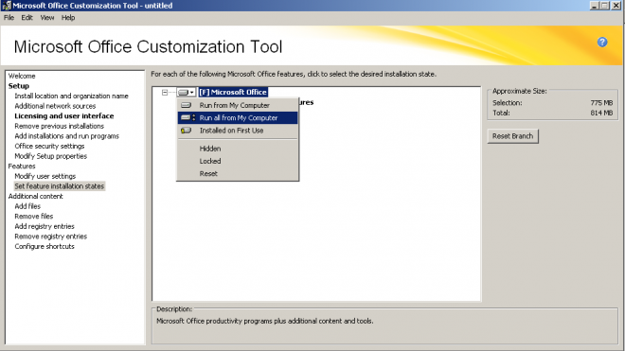625x351 pixels.
Task: Choose Hidden from the context menu
Action: tap(238, 149)
